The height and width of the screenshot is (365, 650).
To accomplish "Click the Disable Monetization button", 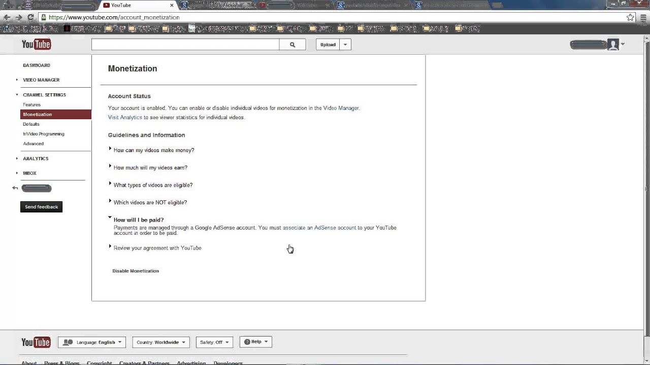I will (x=136, y=271).
